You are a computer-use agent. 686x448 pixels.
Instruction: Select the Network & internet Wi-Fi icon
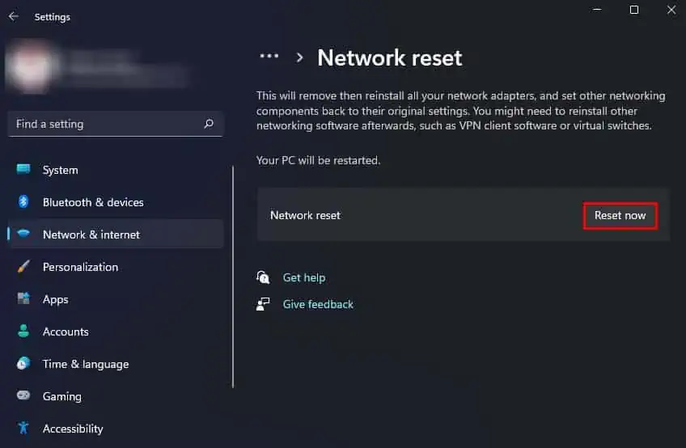[x=24, y=235]
